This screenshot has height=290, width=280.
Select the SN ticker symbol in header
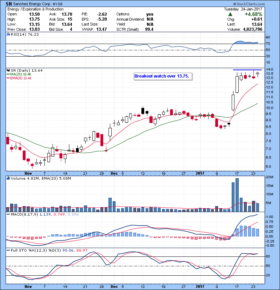9,4
